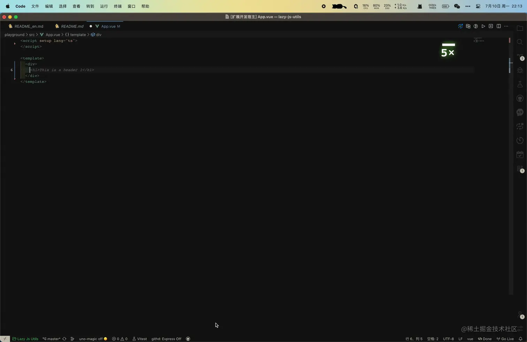Open the template breadcrumb dropdown
This screenshot has width=527, height=342.
[x=78, y=34]
